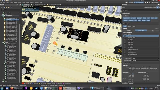
Task: Collapse the Source Documents tree node
Action: (x=3, y=17)
